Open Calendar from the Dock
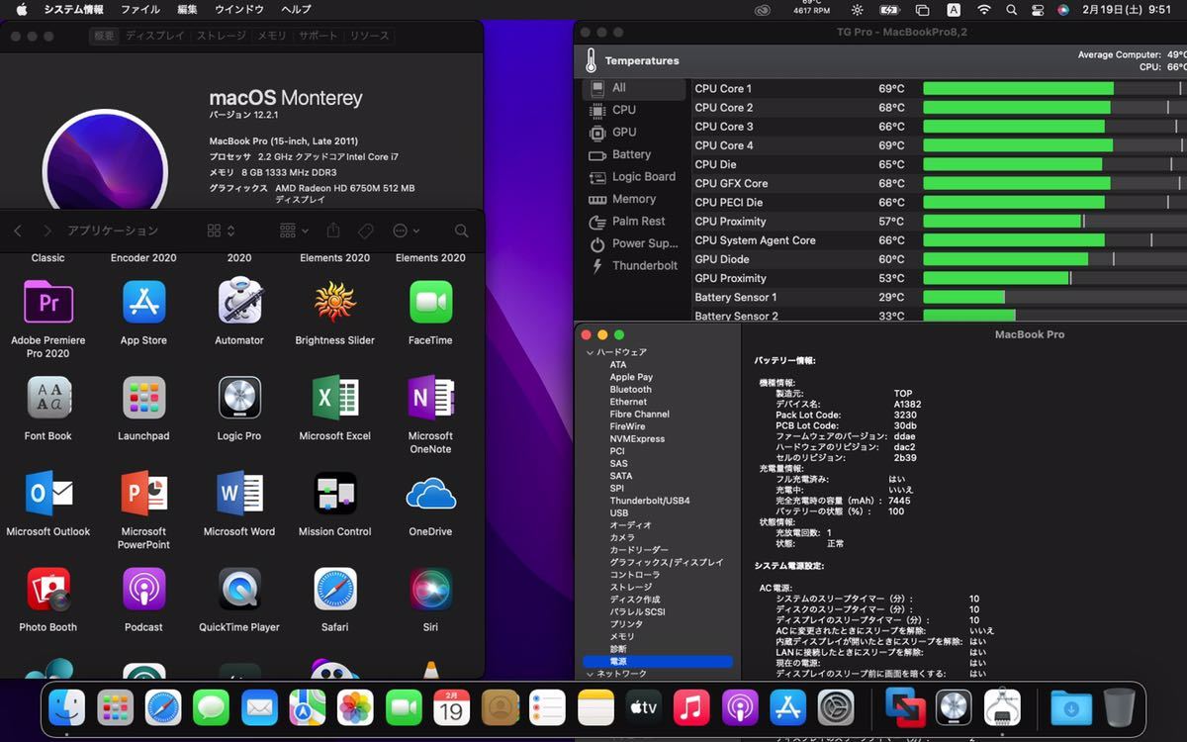 pyautogui.click(x=451, y=707)
